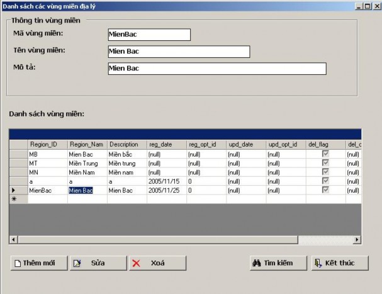
Task: Toggle del_flag checkbox in MienBac row
Action: pos(325,189)
